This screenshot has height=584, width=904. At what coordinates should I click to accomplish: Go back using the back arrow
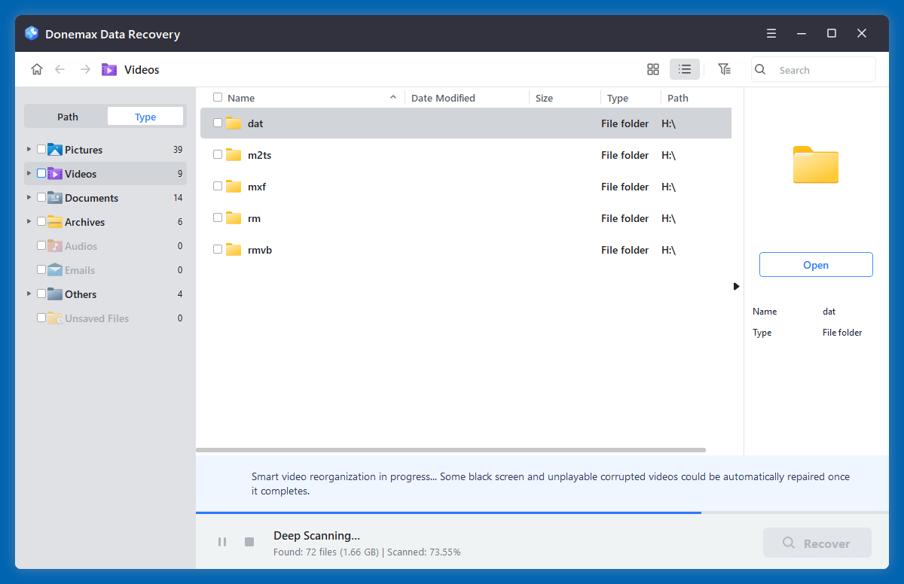pos(60,68)
